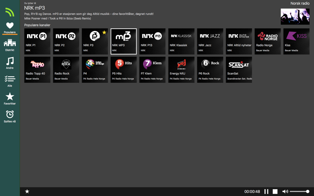Stop the current radio playback

tap(275, 191)
